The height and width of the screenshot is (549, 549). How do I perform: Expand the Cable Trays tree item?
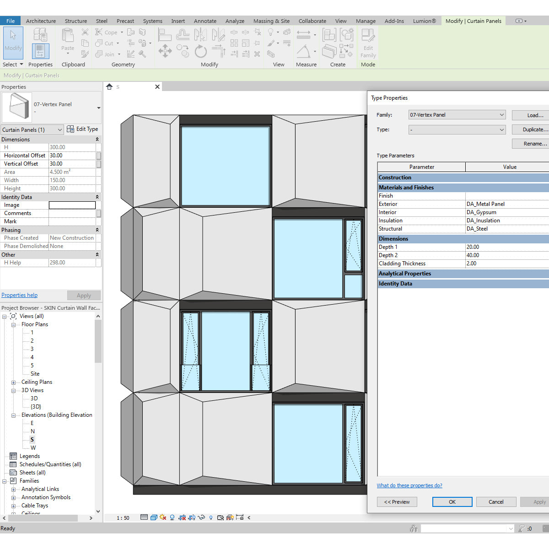pos(14,505)
